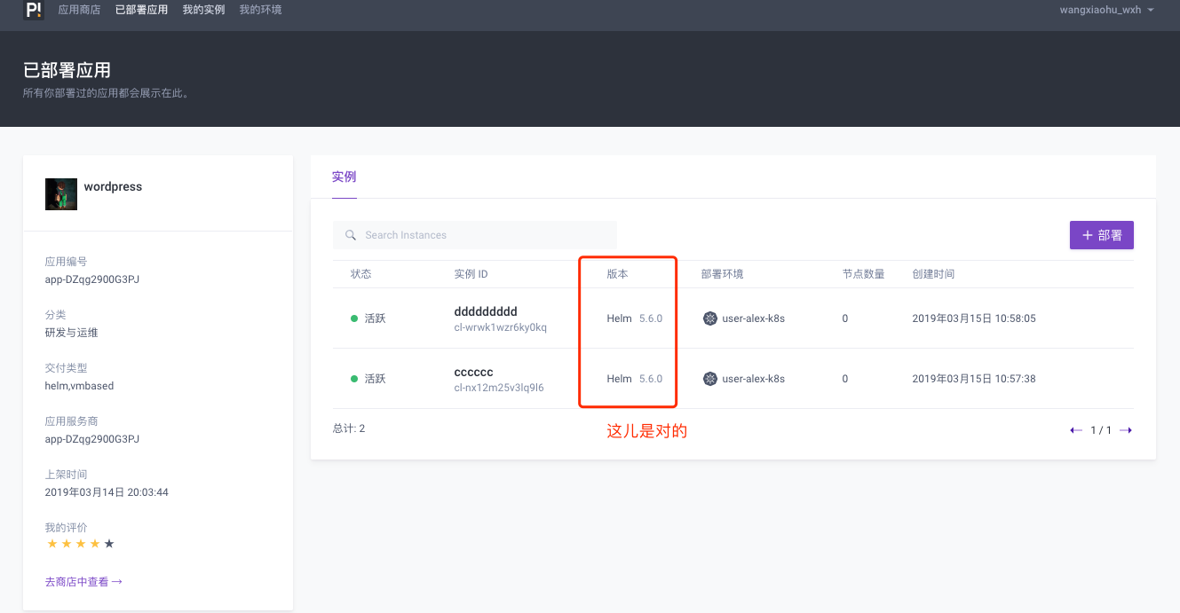This screenshot has width=1180, height=613.
Task: Open the wangxiaohu_wxh account dropdown
Action: (1106, 11)
